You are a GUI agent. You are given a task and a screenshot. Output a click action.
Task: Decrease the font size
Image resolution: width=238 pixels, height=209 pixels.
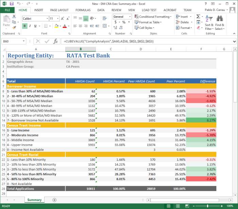point(68,18)
